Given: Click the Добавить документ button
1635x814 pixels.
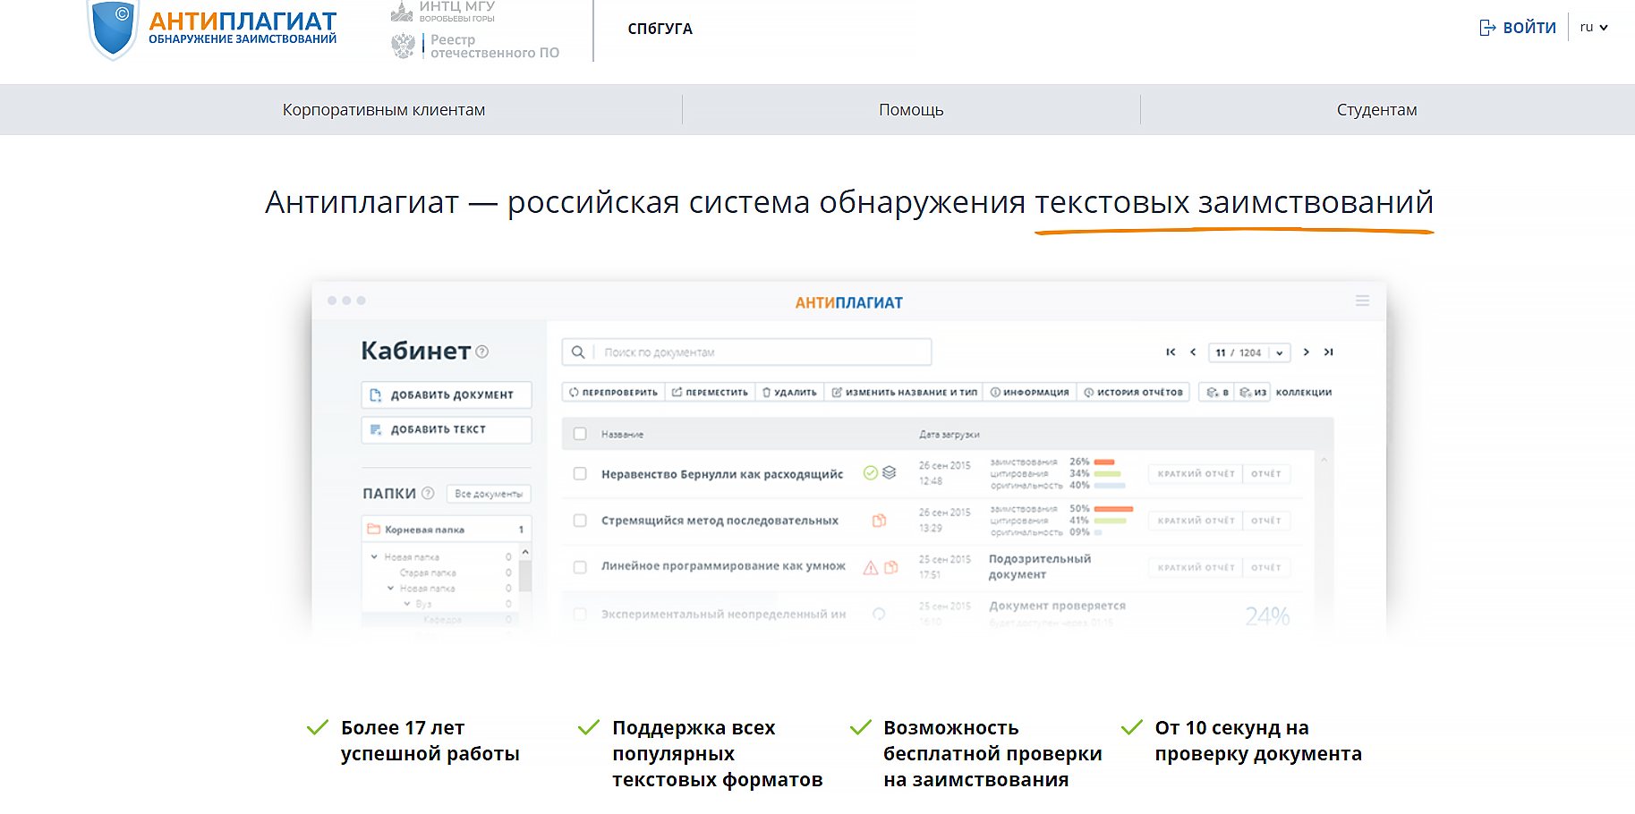Looking at the screenshot, I should [447, 394].
